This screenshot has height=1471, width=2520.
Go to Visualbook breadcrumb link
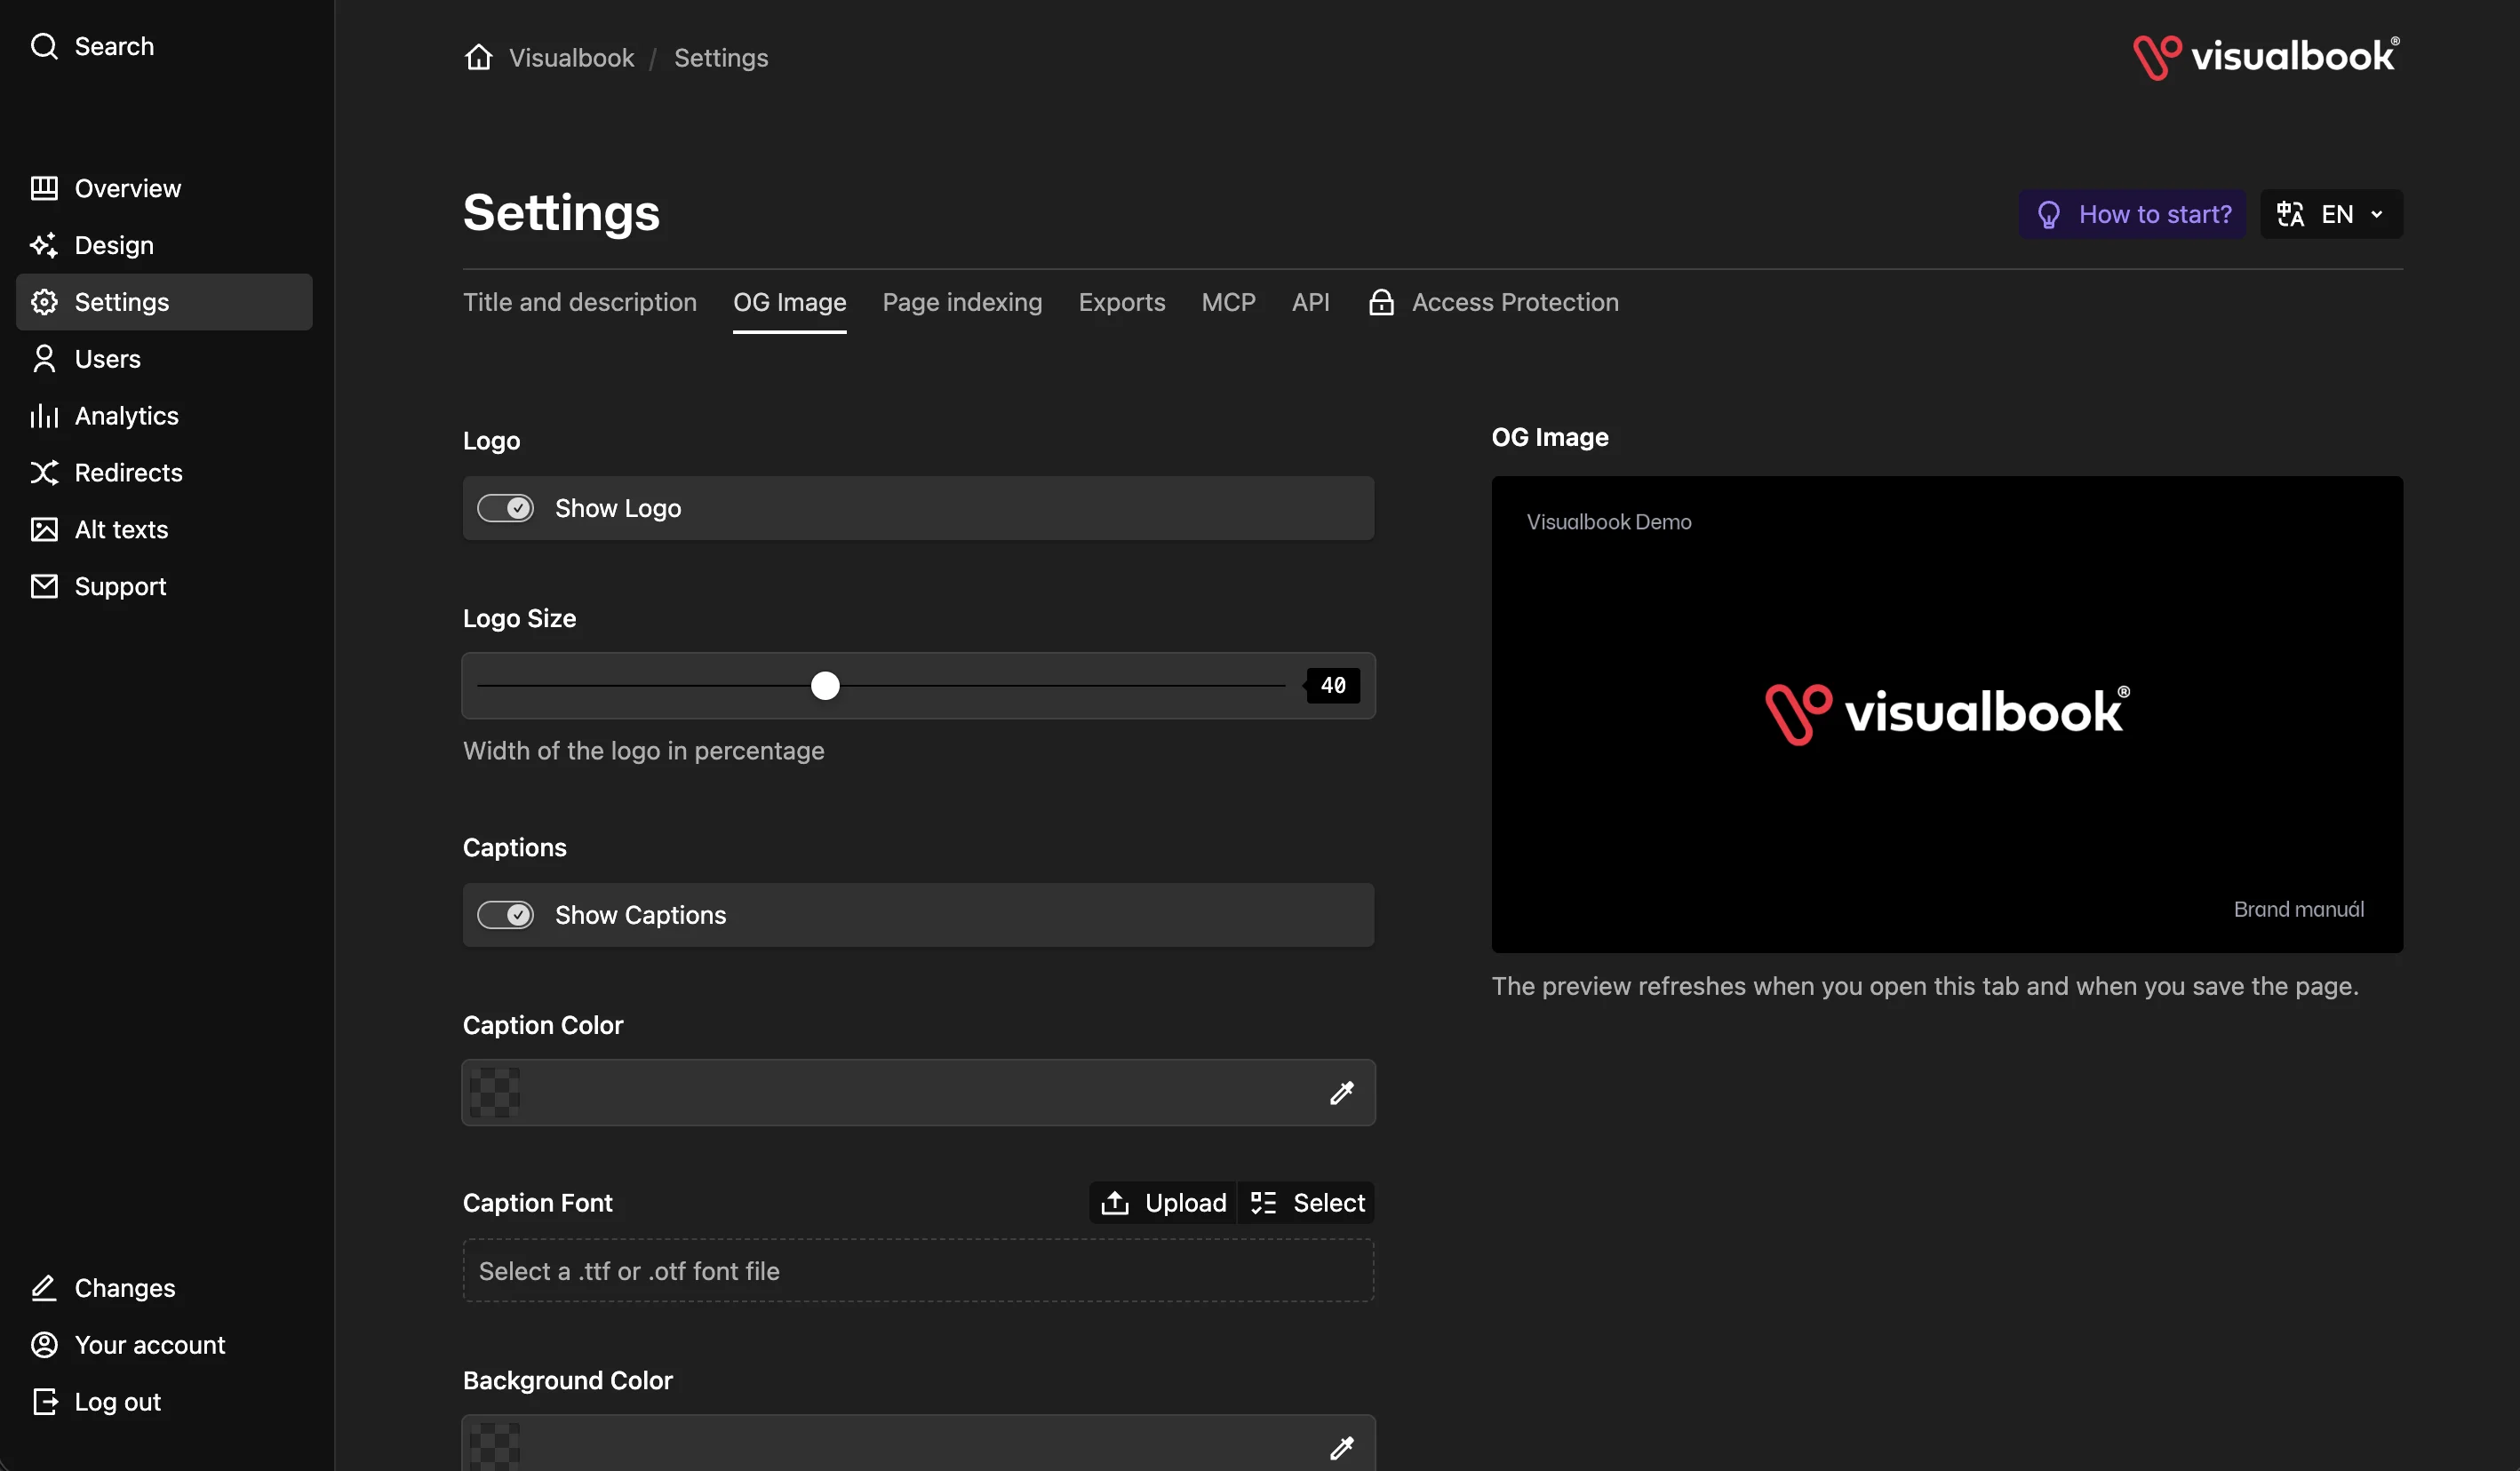571,57
